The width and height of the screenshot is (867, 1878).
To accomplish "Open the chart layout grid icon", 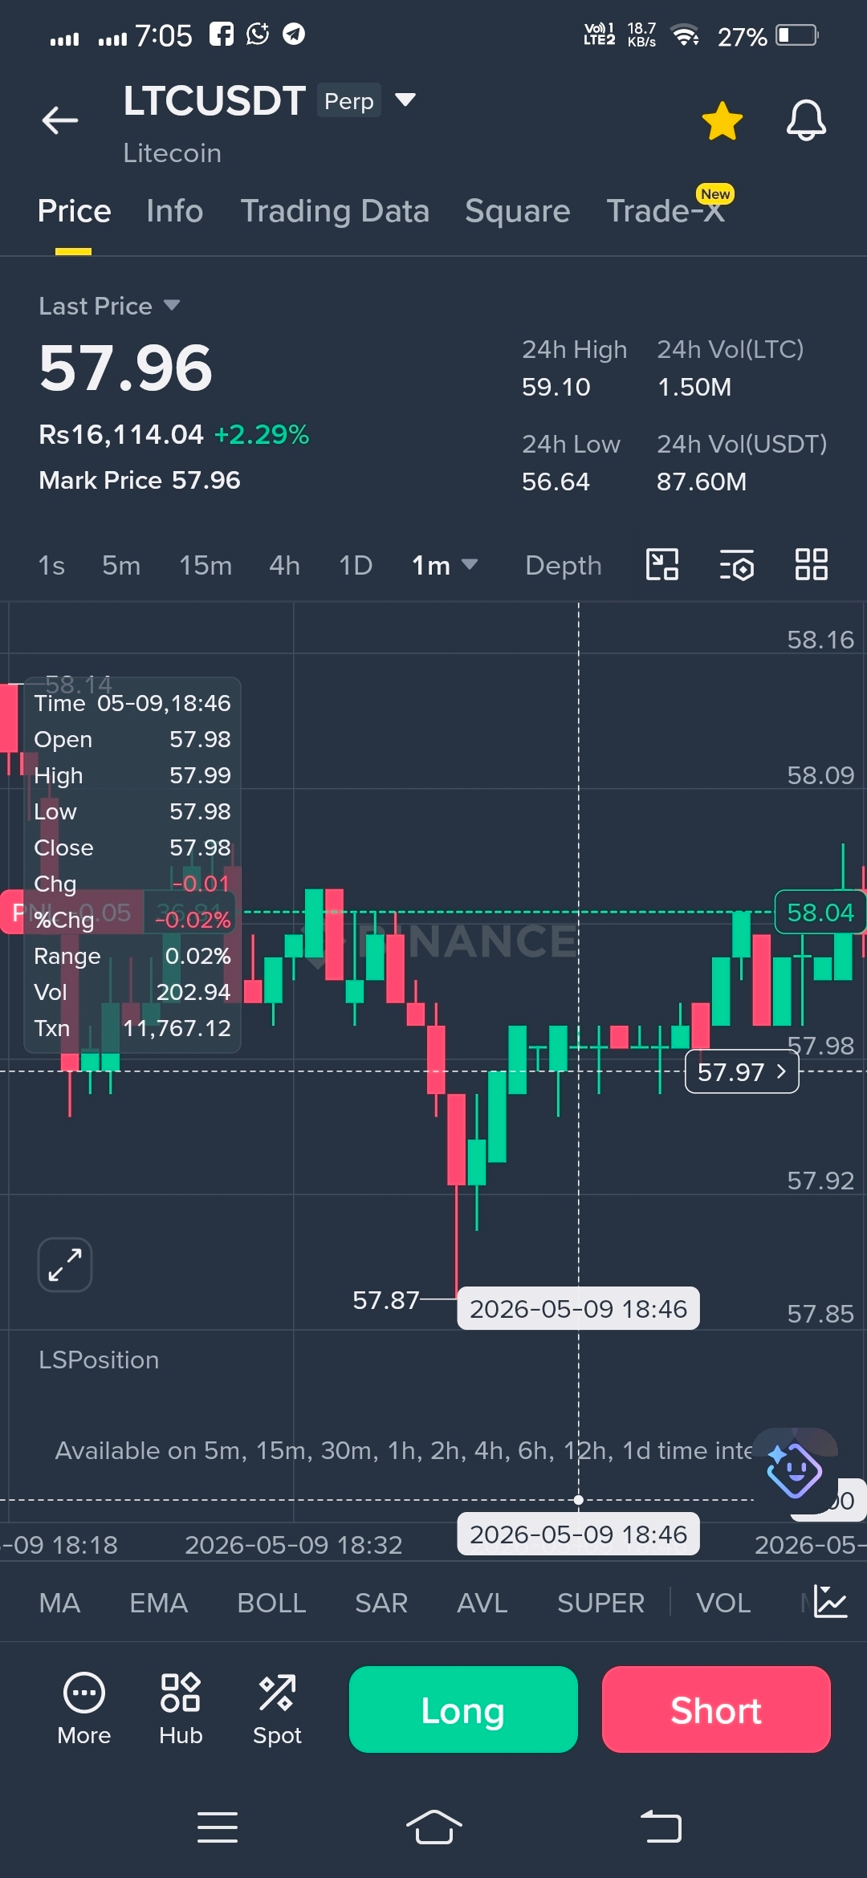I will click(x=811, y=565).
